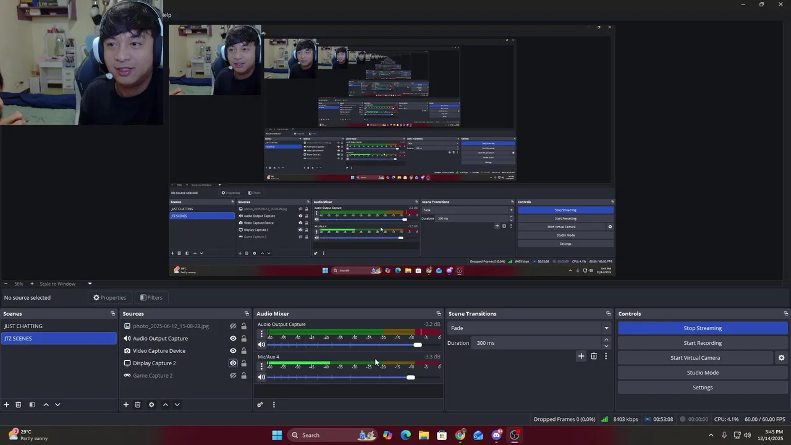The height and width of the screenshot is (445, 791).
Task: Select the Display Capture 2 source row
Action: pyautogui.click(x=185, y=363)
